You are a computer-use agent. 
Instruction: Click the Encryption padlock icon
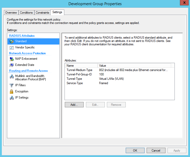click(12, 92)
